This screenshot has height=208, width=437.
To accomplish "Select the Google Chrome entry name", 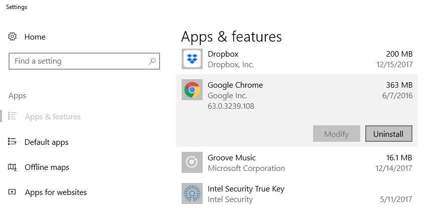I will point(235,85).
